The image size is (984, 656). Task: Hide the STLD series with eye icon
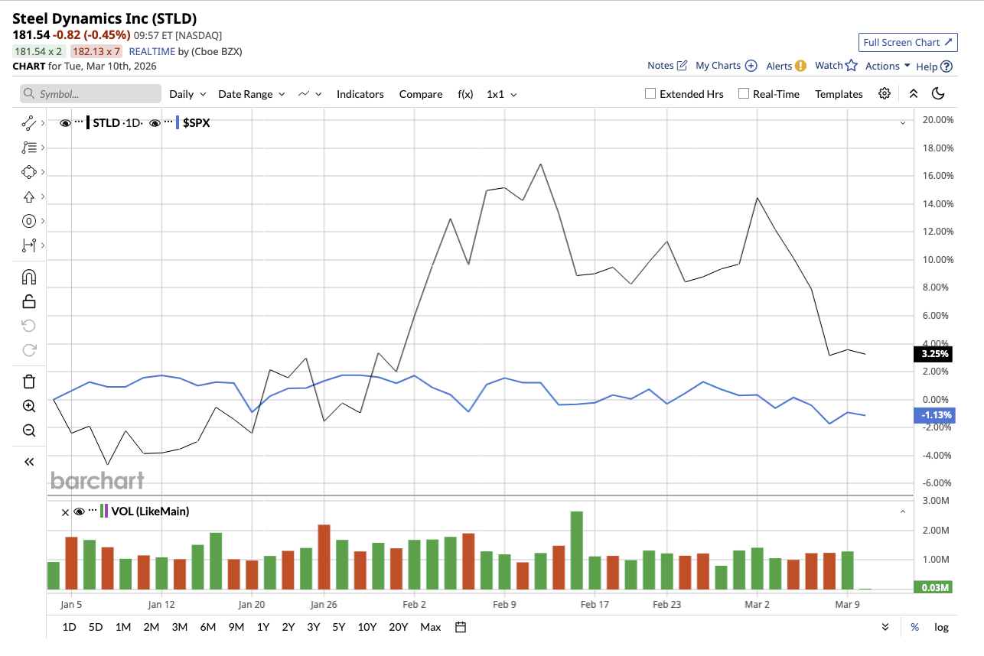pyautogui.click(x=65, y=122)
